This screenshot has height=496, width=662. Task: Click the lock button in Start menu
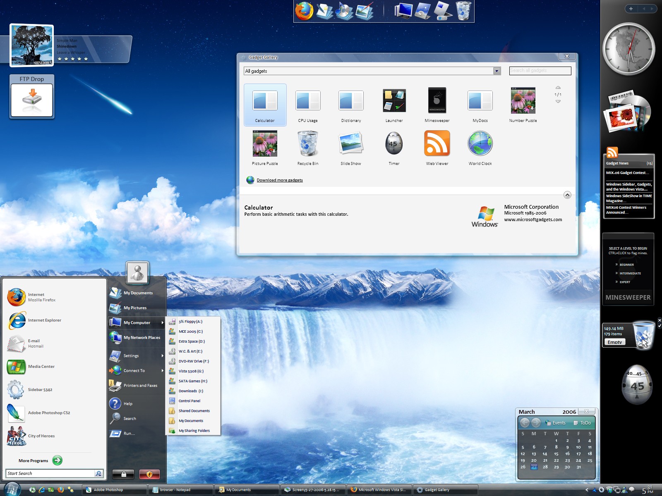click(123, 474)
